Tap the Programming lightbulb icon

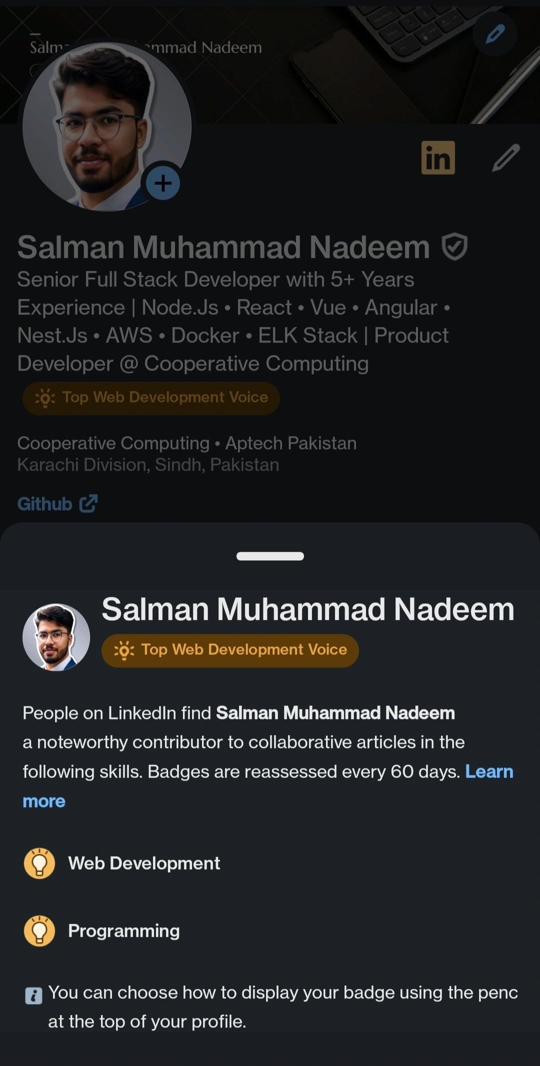[39, 931]
